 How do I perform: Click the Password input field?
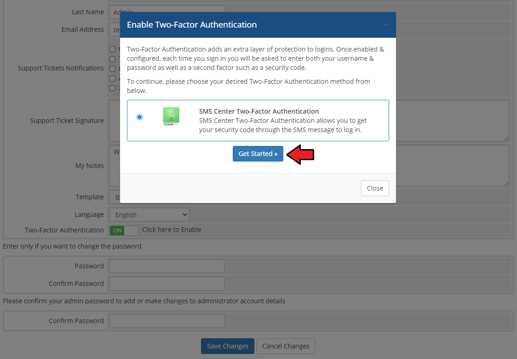pos(167,266)
